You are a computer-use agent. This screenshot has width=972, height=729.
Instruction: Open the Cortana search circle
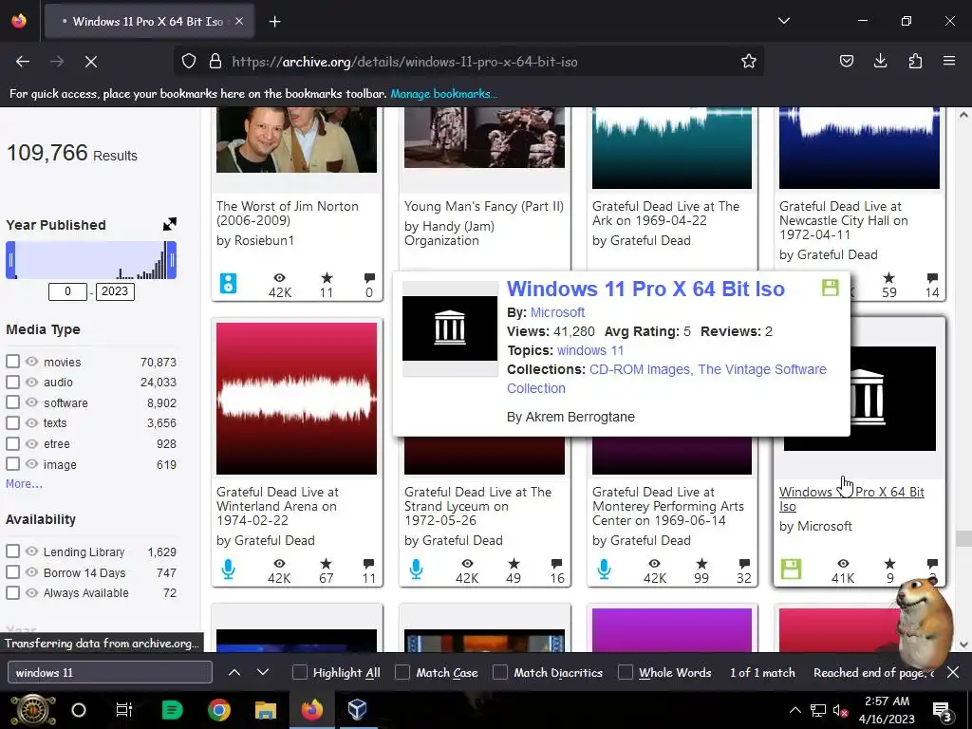pos(79,710)
